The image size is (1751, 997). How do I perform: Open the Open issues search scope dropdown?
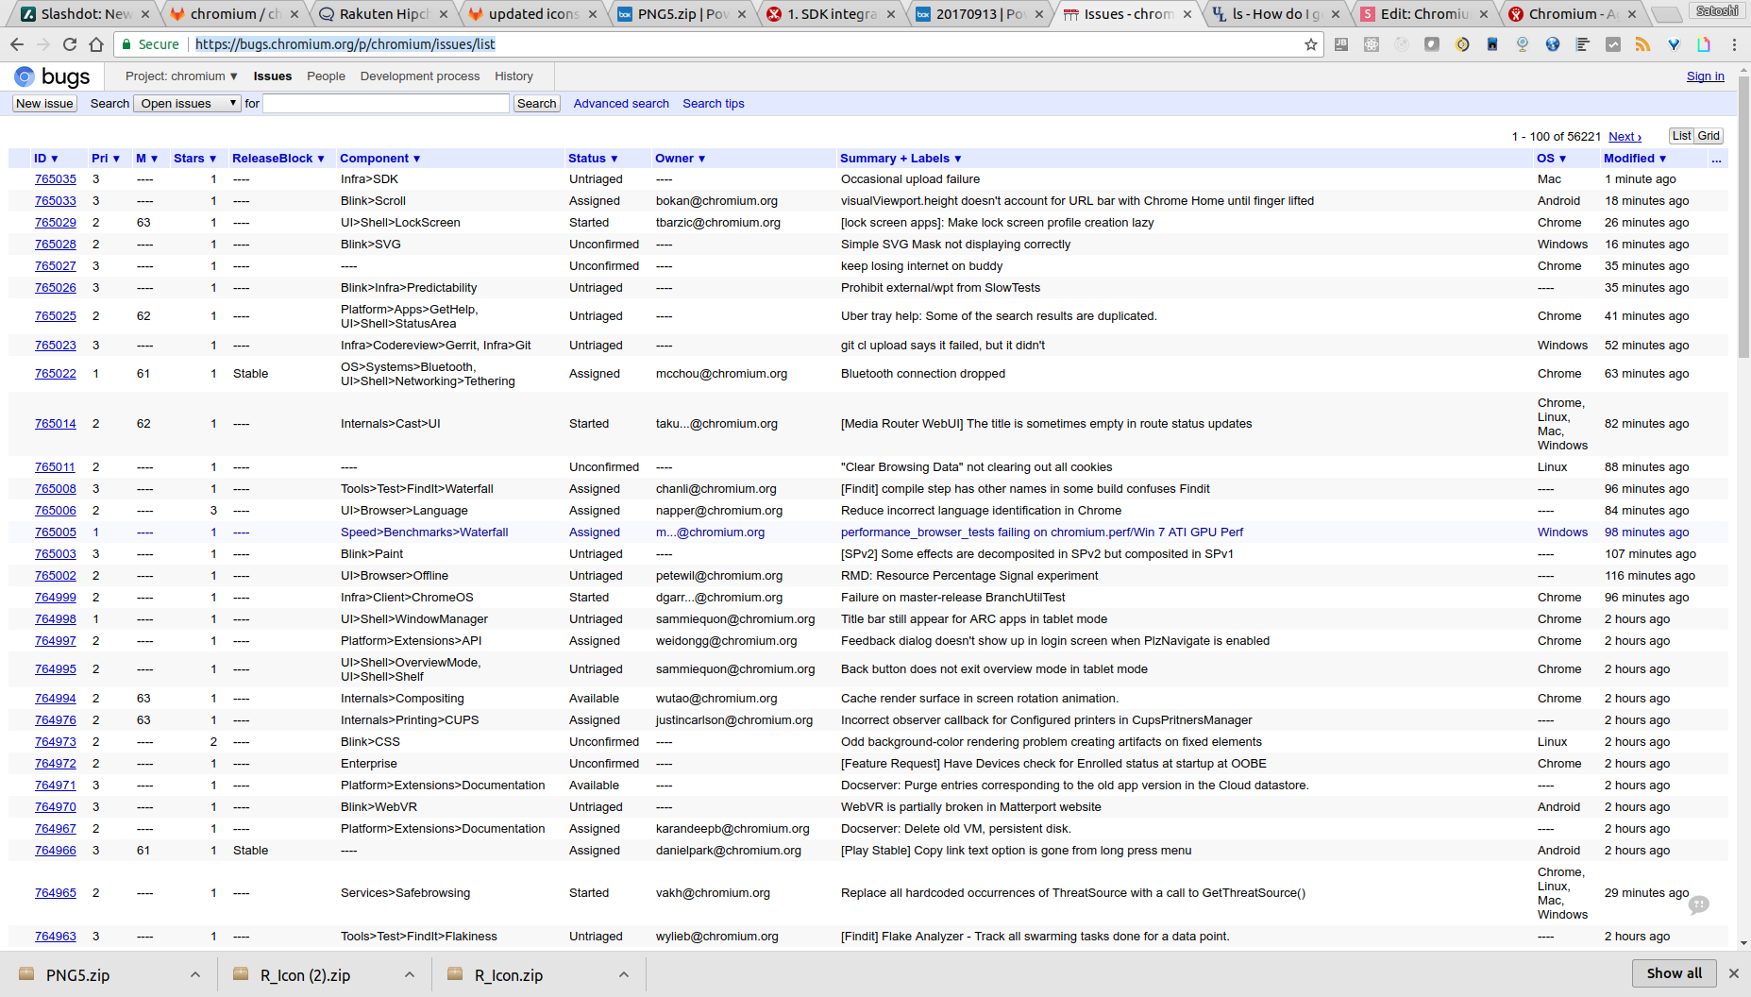(x=188, y=104)
